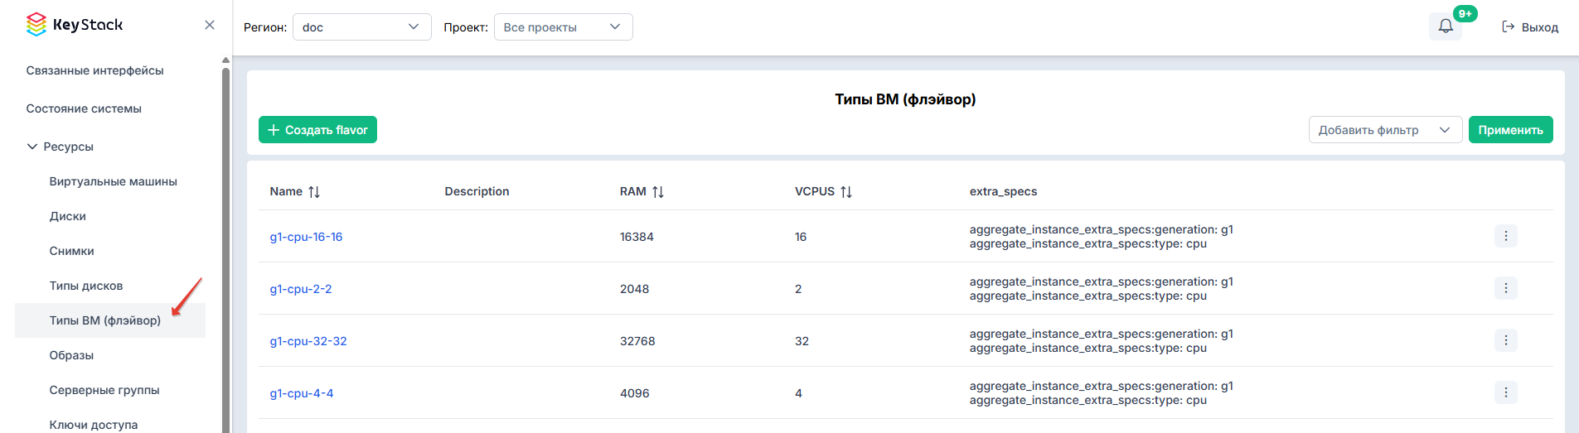Click the Применить button

coord(1510,130)
